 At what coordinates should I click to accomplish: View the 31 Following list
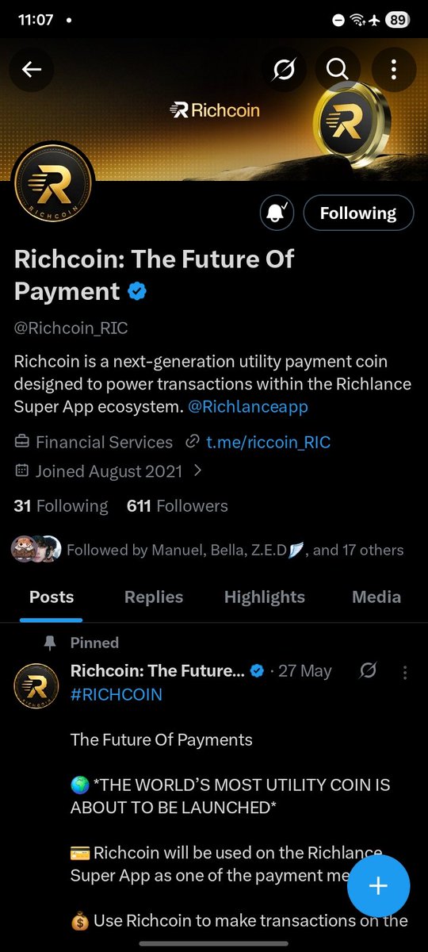click(x=61, y=505)
